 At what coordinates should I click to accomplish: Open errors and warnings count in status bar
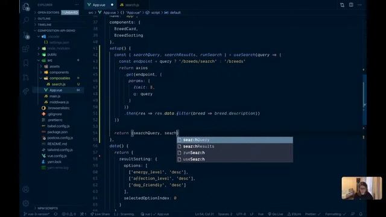point(69,214)
